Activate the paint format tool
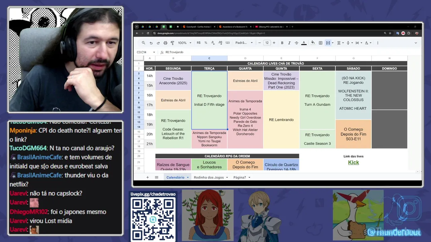The height and width of the screenshot is (242, 431). click(x=172, y=43)
